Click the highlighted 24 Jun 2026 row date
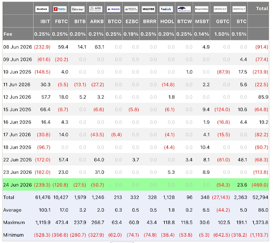 [18, 185]
